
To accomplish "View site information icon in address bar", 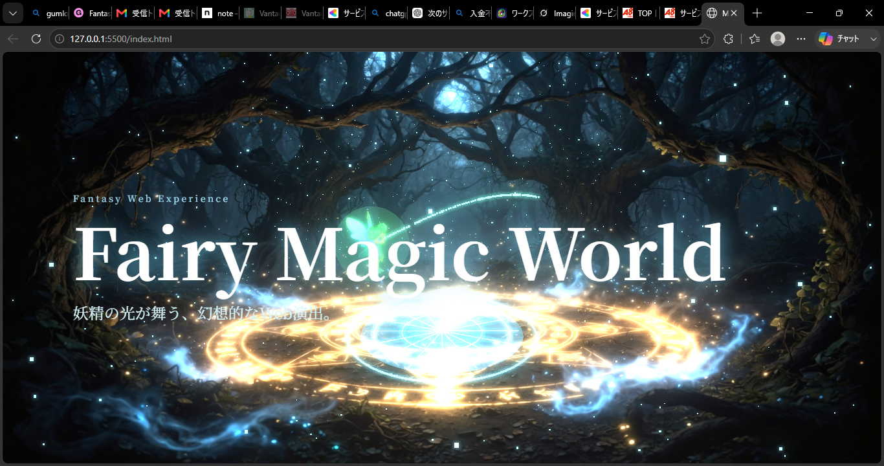I will coord(60,39).
